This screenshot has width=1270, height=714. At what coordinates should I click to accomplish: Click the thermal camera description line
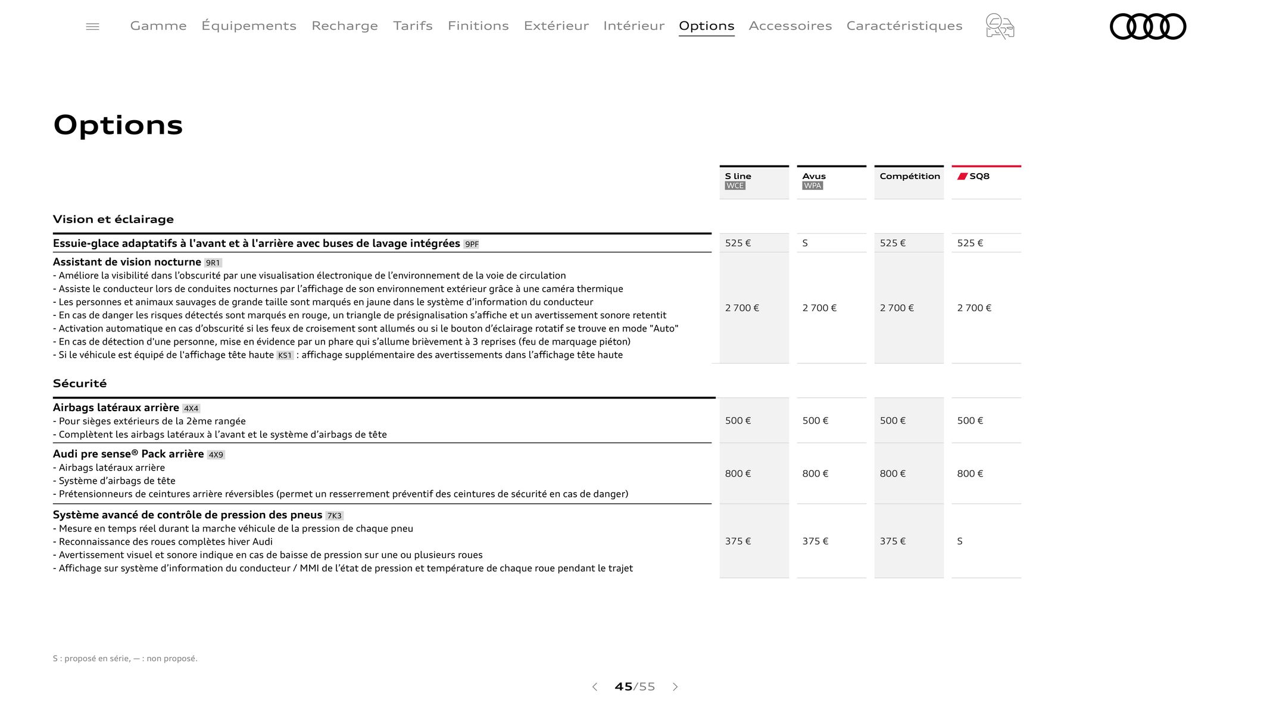(338, 289)
